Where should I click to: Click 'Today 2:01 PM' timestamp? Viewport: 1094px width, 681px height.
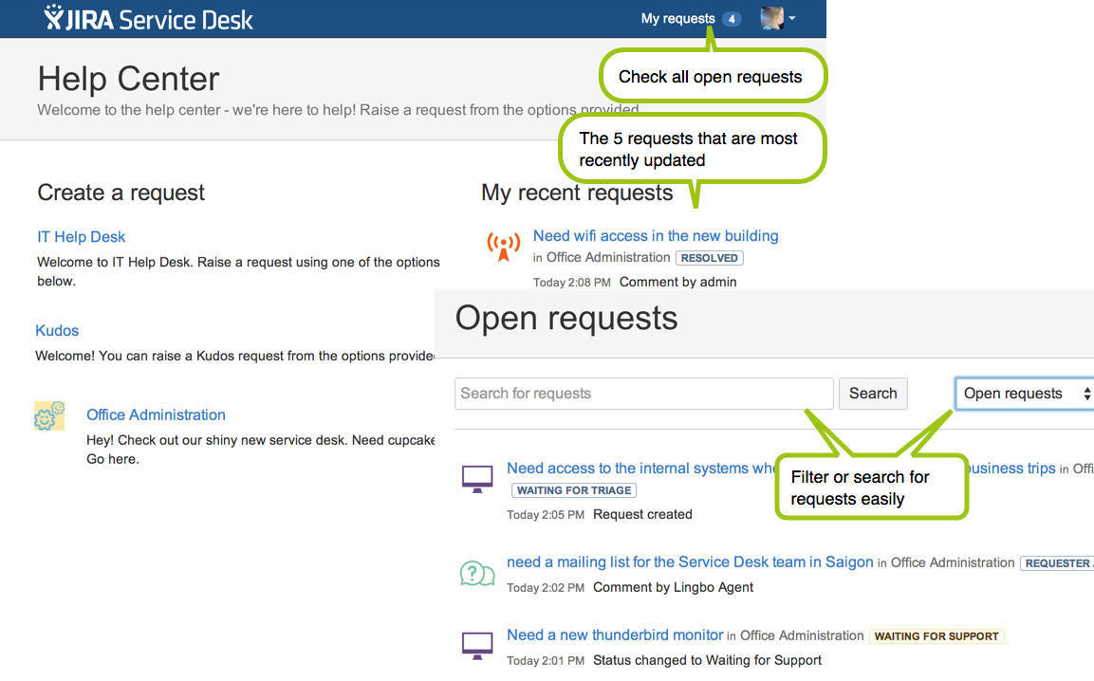546,661
